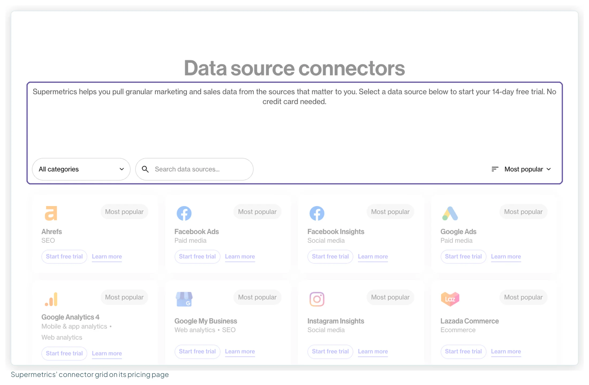The width and height of the screenshot is (589, 385).
Task: Start free trial for Instagram Insights
Action: pos(330,352)
